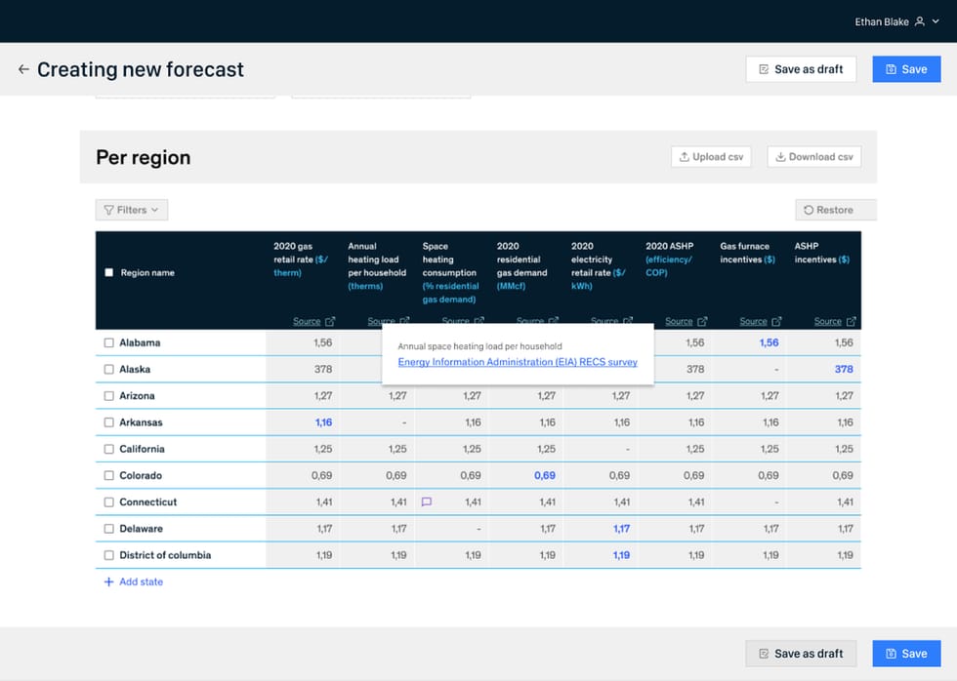Image resolution: width=957 pixels, height=681 pixels.
Task: Open external source icon for 2020 ASHP column
Action: coord(702,321)
